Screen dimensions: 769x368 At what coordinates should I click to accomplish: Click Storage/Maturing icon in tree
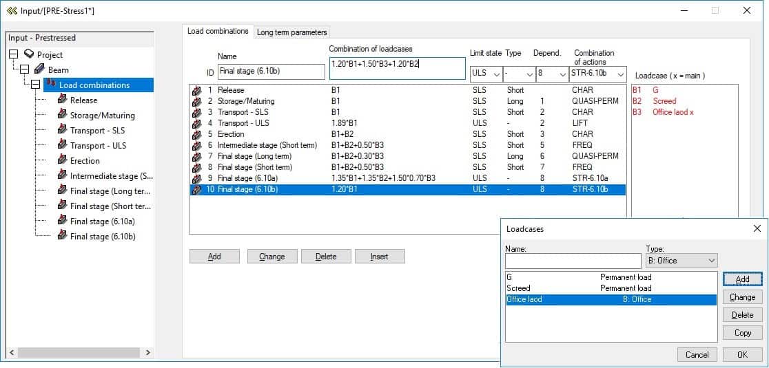tap(62, 114)
